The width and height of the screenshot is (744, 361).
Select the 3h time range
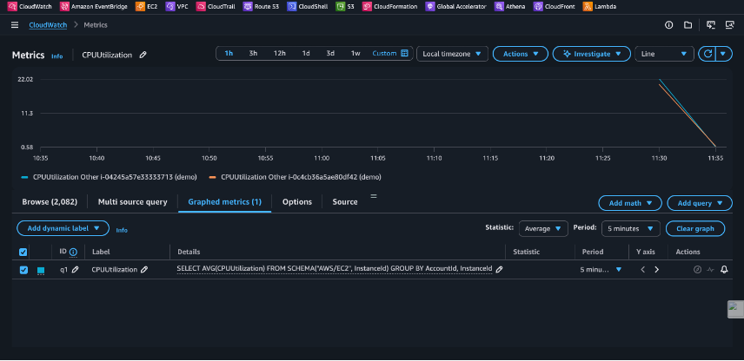coord(254,54)
